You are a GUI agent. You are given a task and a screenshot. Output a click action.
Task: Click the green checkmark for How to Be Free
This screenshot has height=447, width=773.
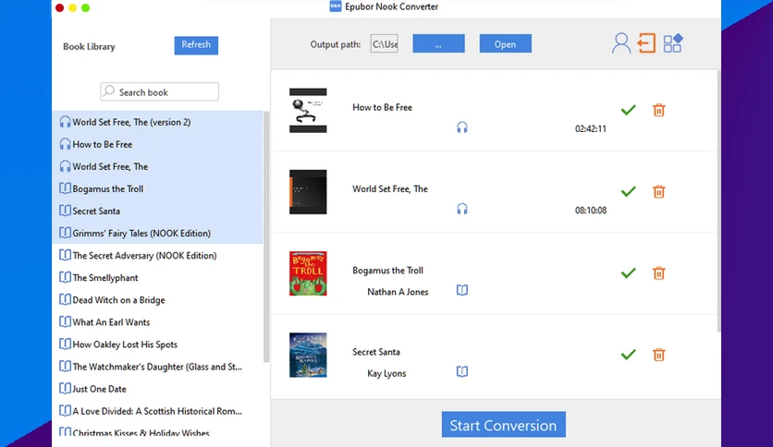coord(628,110)
